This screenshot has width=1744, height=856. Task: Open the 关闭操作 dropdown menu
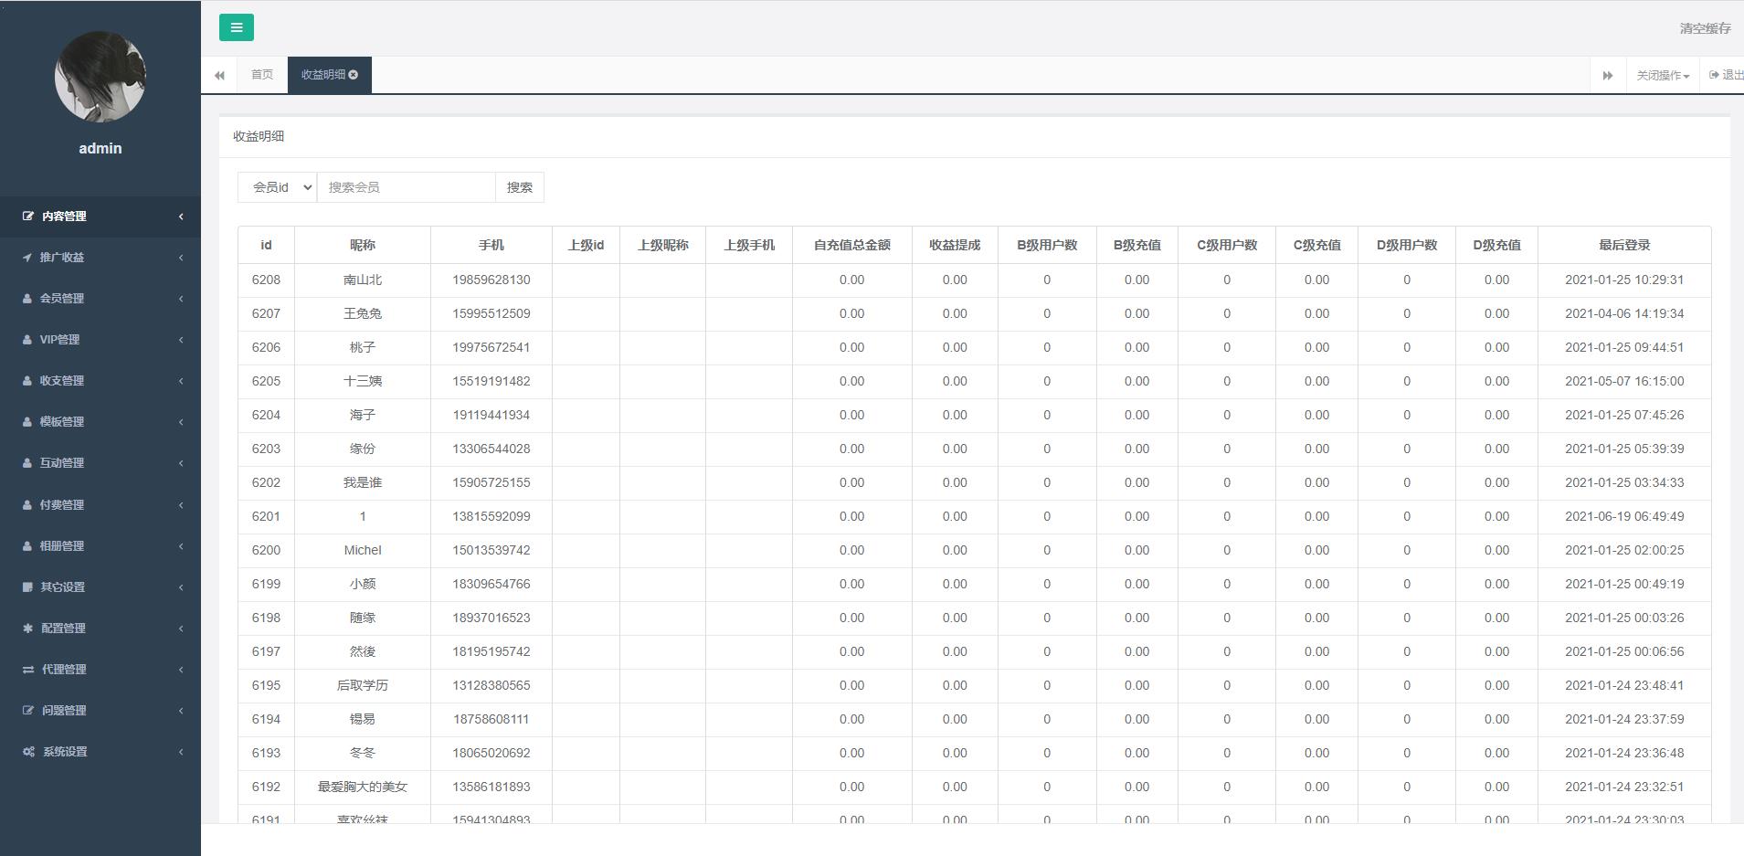pyautogui.click(x=1662, y=75)
